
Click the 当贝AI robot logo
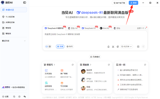point(2,2)
